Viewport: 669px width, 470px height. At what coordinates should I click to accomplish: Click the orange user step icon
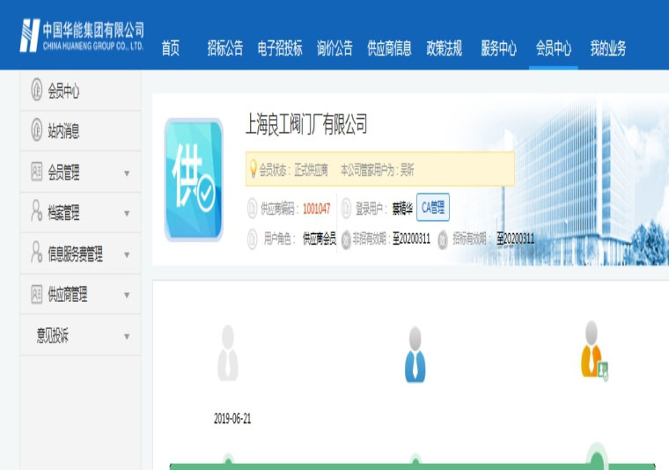593,350
